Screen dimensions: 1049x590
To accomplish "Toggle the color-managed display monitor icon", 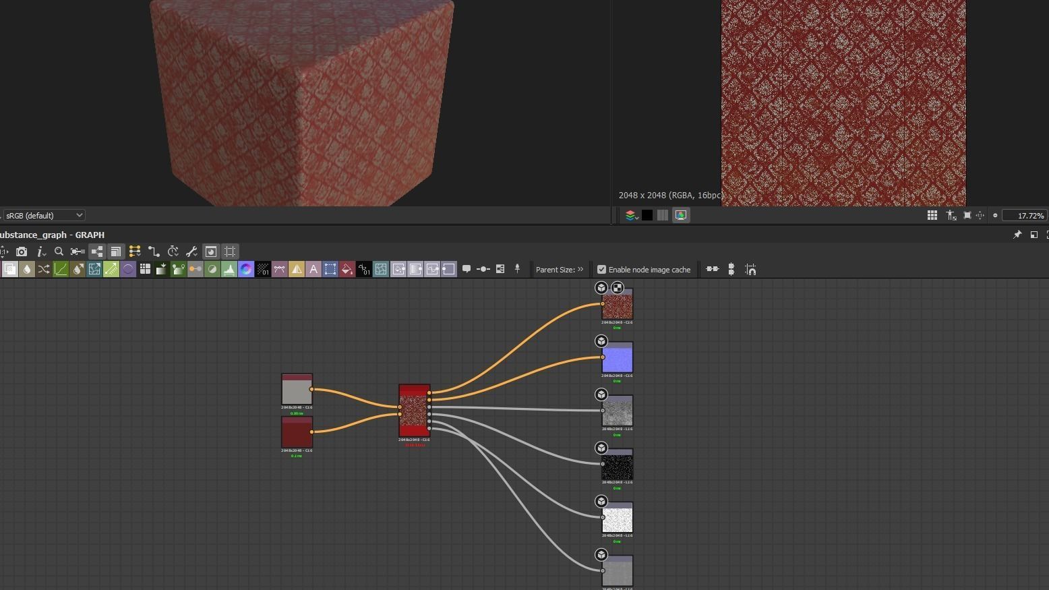I will tap(681, 215).
